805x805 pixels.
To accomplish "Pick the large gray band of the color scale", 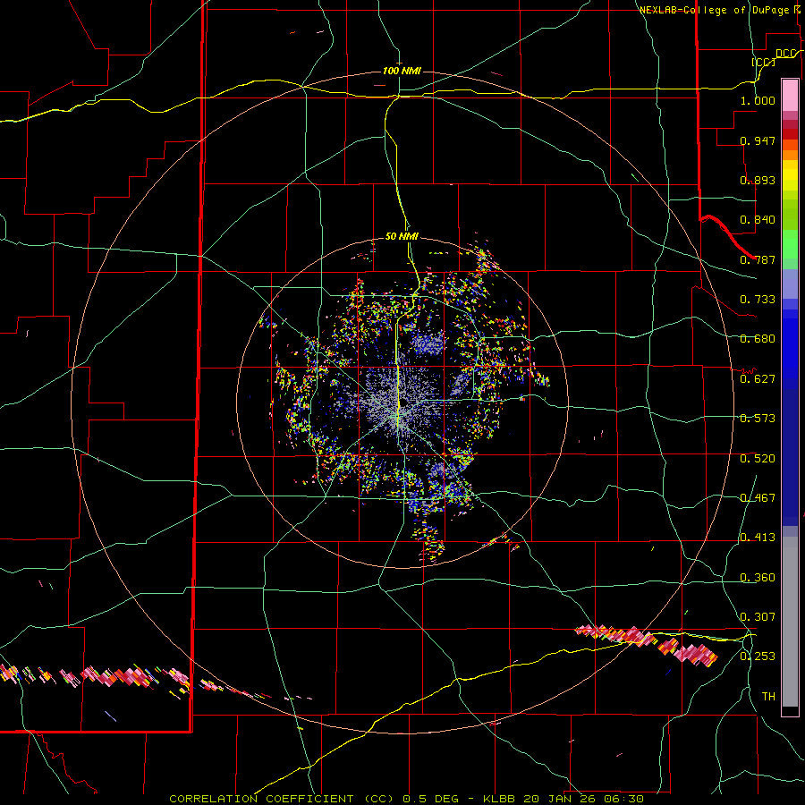I will click(790, 622).
